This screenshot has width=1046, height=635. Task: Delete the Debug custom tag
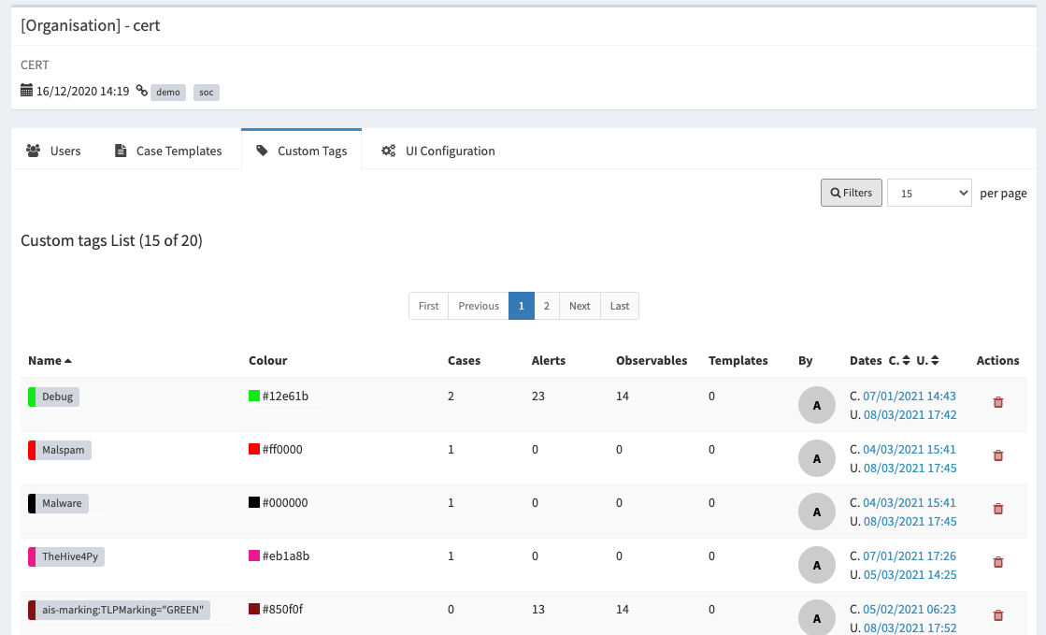point(997,402)
